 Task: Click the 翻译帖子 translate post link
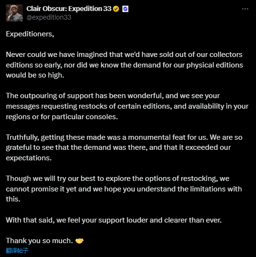pyautogui.click(x=17, y=250)
